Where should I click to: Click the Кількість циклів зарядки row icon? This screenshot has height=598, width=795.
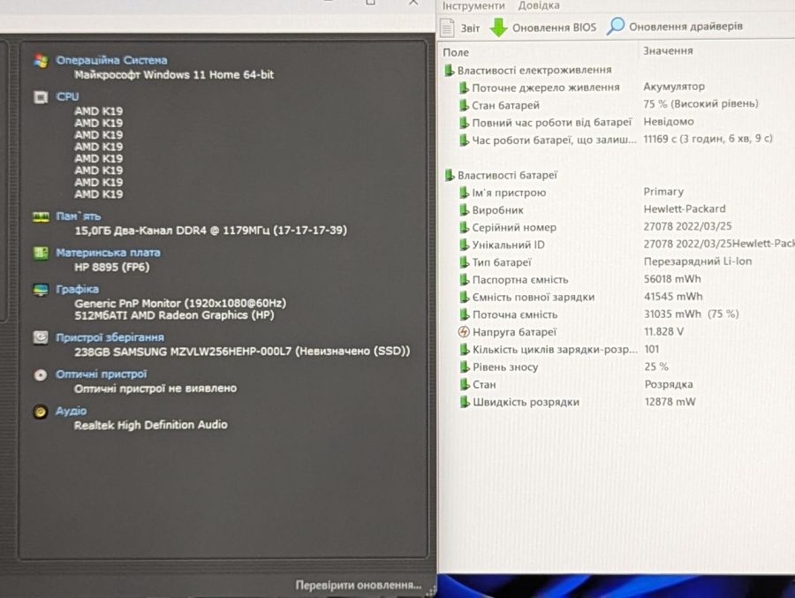[464, 350]
